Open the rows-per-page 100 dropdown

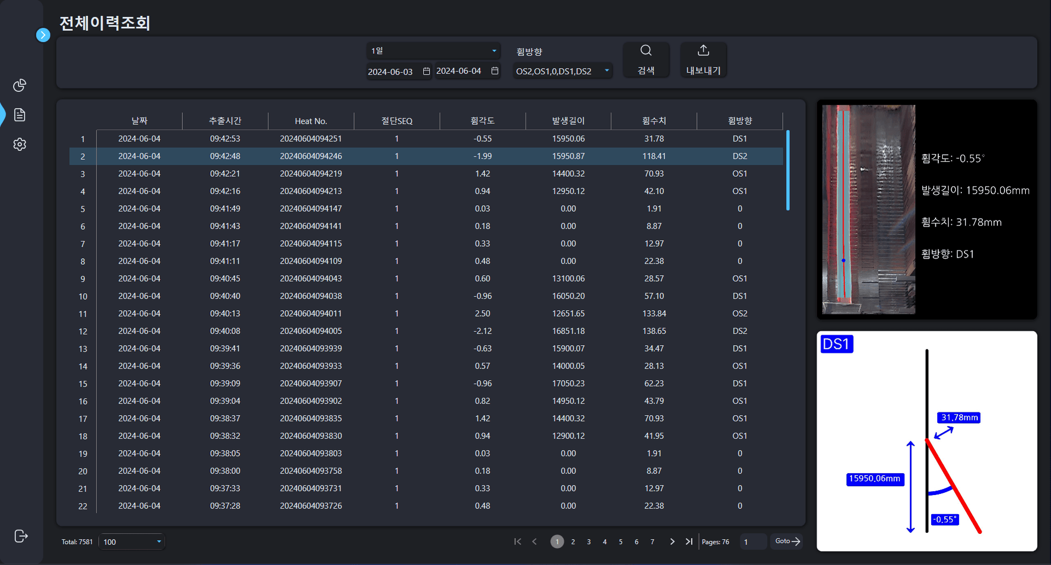132,541
